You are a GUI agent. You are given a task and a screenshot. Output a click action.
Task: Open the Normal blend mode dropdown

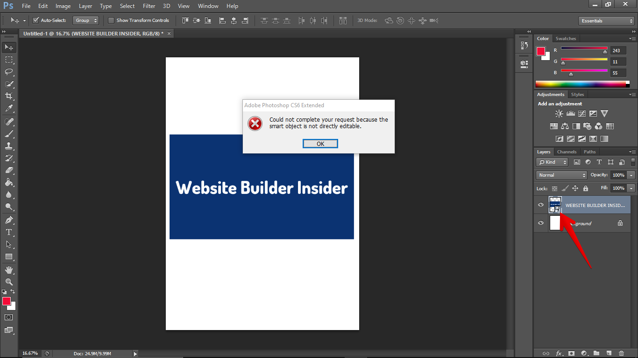(x=561, y=175)
